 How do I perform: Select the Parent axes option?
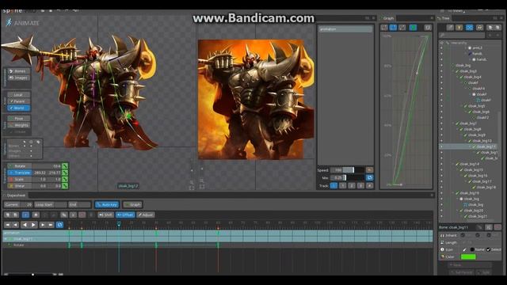click(x=19, y=101)
